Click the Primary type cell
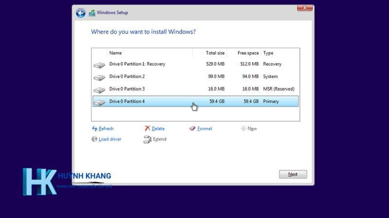This screenshot has height=218, width=389. (x=271, y=101)
